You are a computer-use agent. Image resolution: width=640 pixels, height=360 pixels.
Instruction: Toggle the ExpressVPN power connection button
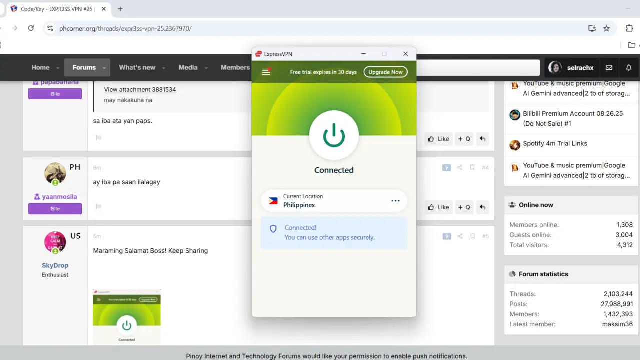click(334, 135)
